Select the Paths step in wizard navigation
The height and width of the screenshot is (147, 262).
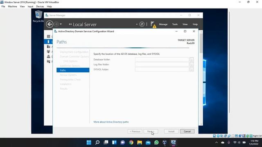73,70
